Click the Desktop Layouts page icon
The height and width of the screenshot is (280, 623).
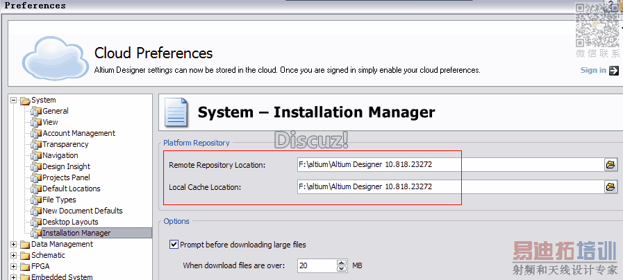37,222
